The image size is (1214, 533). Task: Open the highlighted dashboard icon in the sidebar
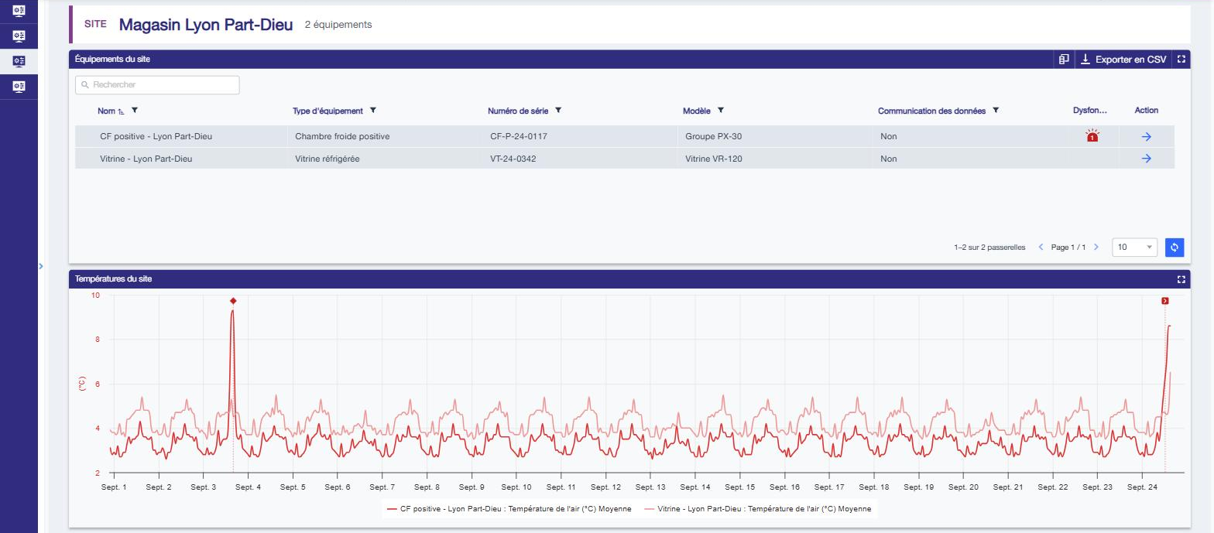19,60
